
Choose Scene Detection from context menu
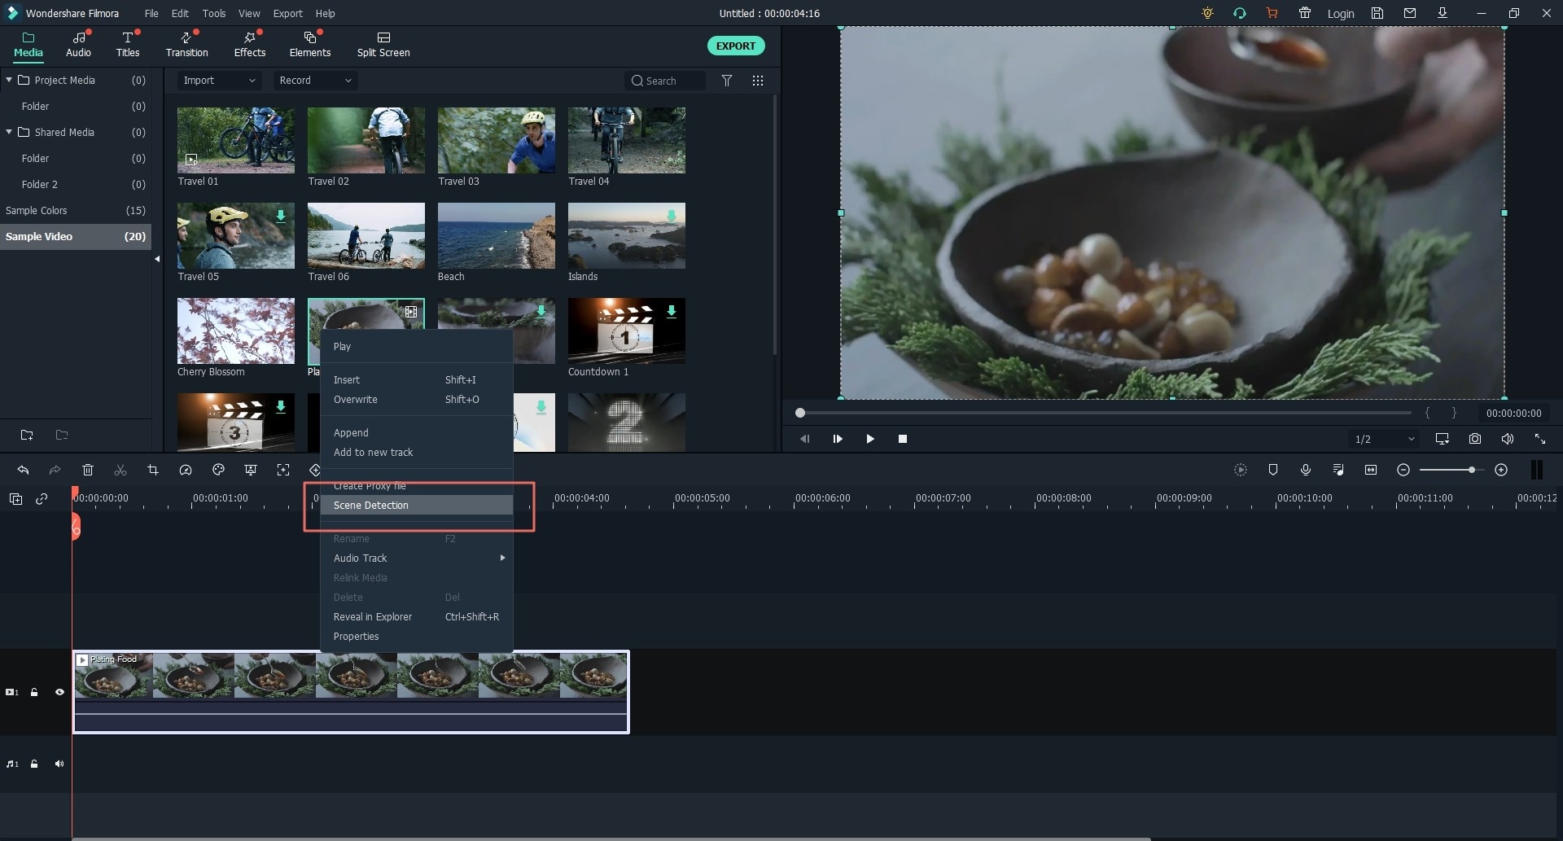(417, 506)
